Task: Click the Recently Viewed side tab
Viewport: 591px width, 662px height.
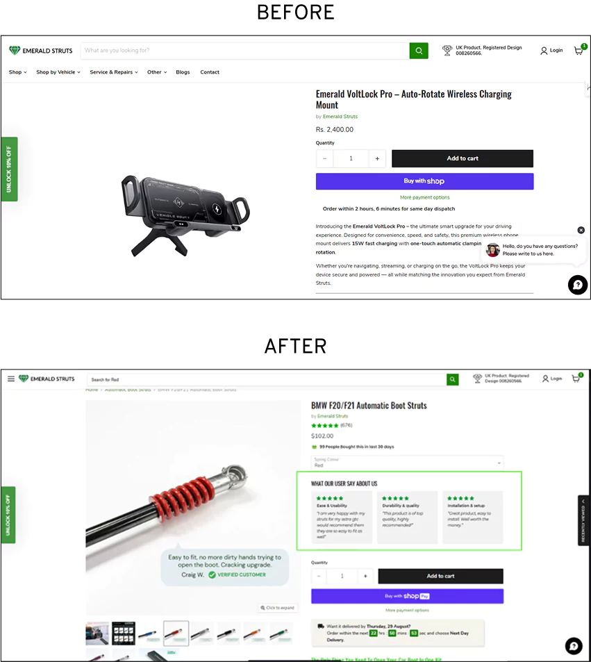Action: (583, 520)
